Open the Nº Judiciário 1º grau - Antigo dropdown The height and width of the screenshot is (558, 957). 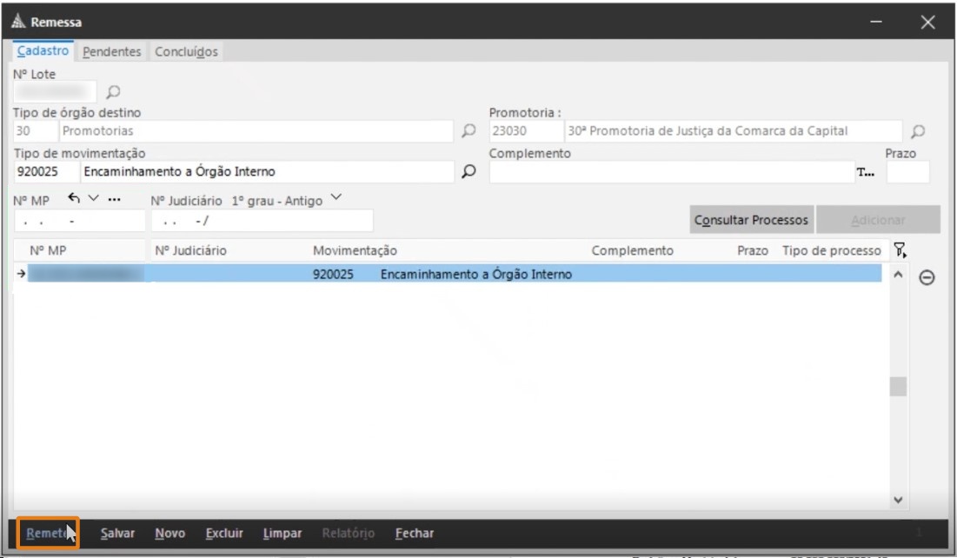pyautogui.click(x=336, y=199)
